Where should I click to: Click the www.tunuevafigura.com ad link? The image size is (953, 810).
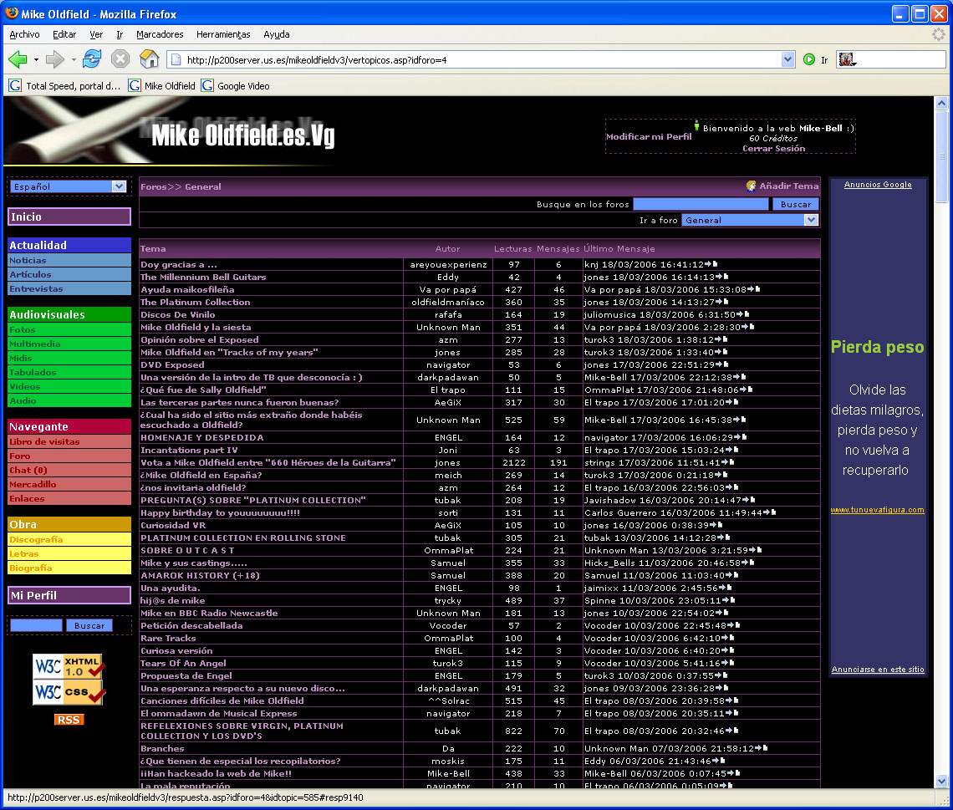877,510
